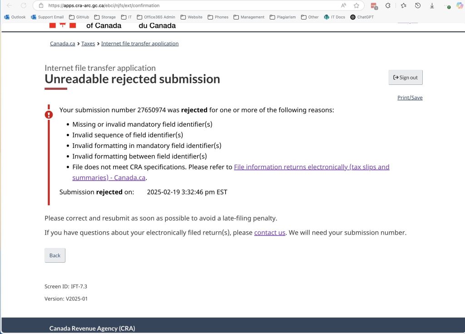
Task: Open the downloads arrow icon
Action: click(x=432, y=5)
